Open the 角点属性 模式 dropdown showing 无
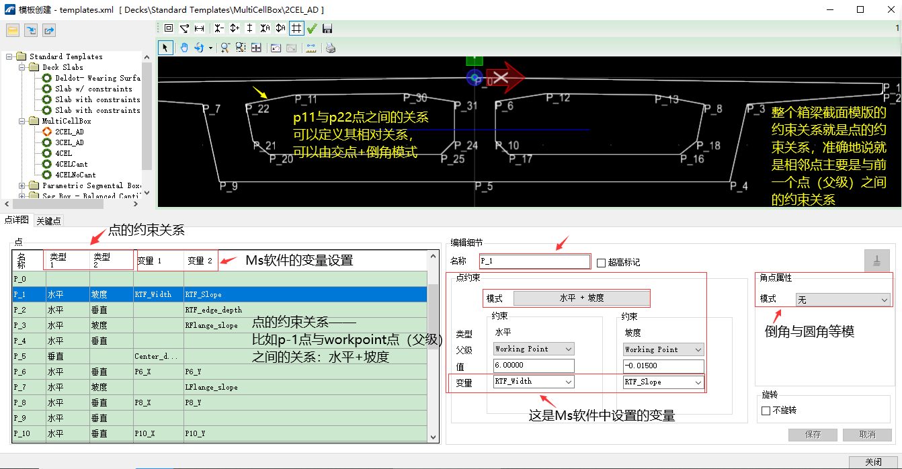The image size is (902, 469). (x=843, y=300)
